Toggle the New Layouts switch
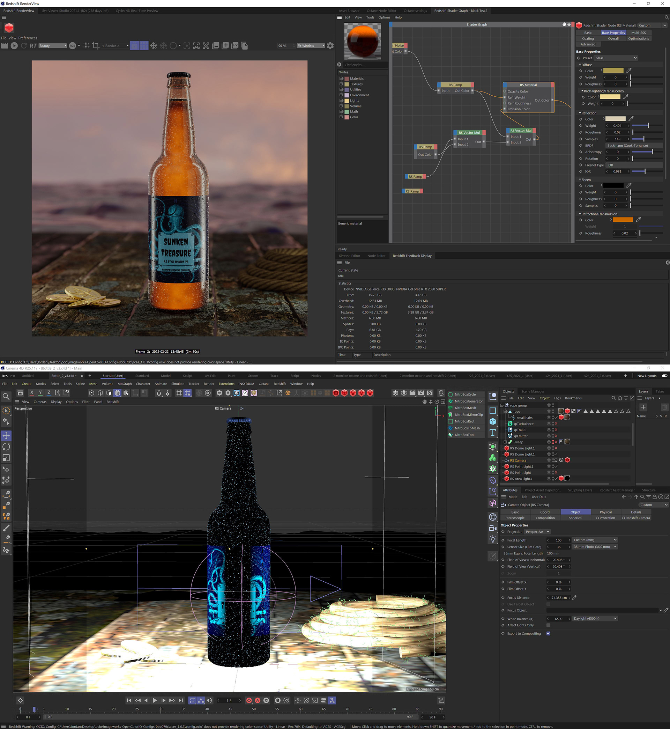Viewport: 670px width, 729px height. click(x=664, y=376)
